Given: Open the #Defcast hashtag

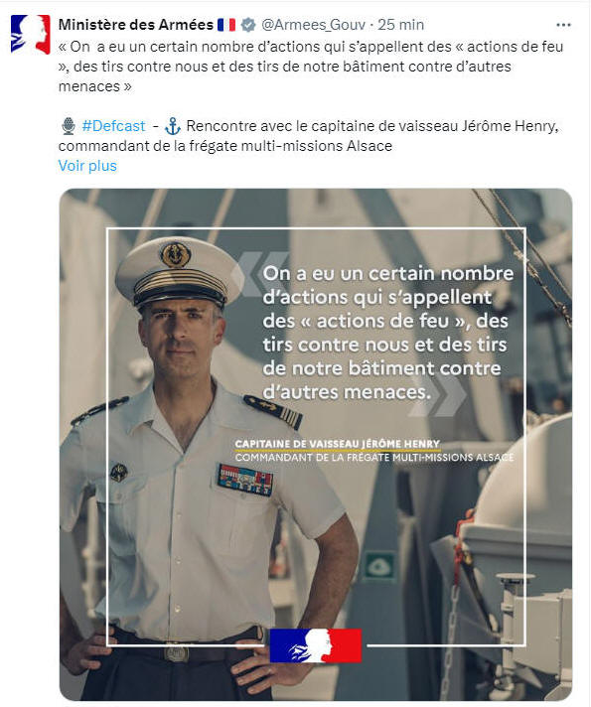Looking at the screenshot, I should pyautogui.click(x=113, y=126).
